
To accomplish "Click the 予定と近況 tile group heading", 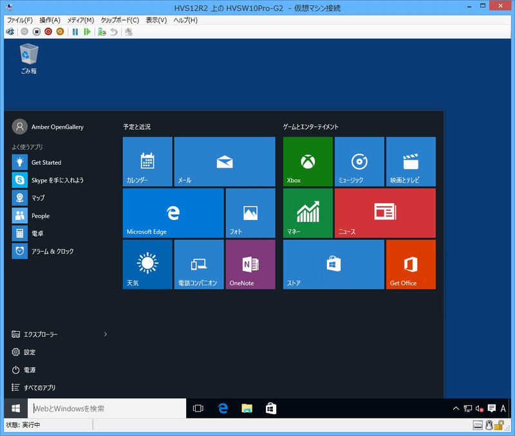I will coord(137,127).
